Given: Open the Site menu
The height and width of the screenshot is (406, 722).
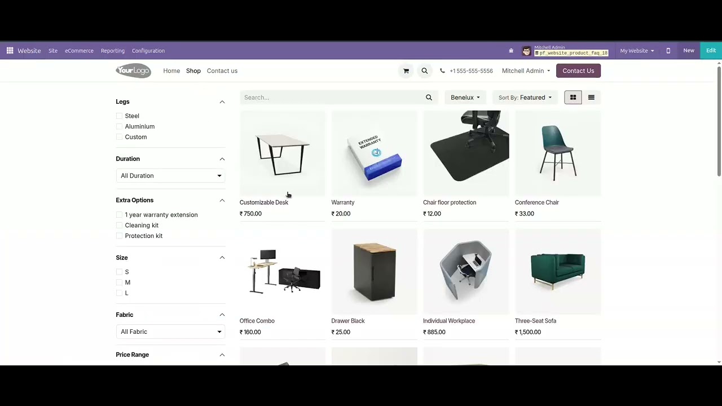Looking at the screenshot, I should point(53,51).
